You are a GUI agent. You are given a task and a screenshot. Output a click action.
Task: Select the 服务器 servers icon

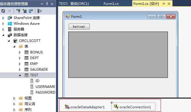10,29
